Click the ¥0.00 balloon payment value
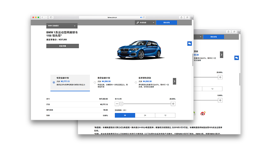The image size is (267, 150). (106, 110)
